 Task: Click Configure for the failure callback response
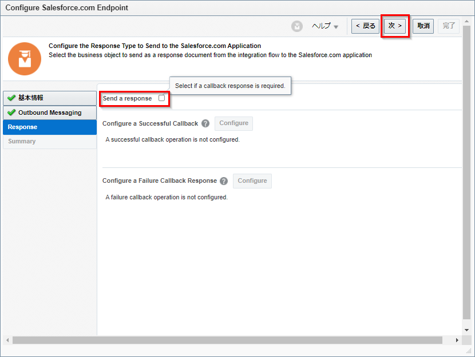tap(252, 181)
